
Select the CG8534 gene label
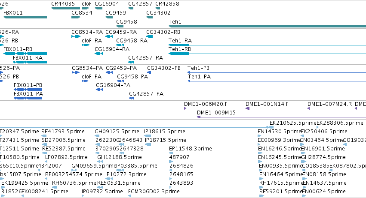click(82, 12)
